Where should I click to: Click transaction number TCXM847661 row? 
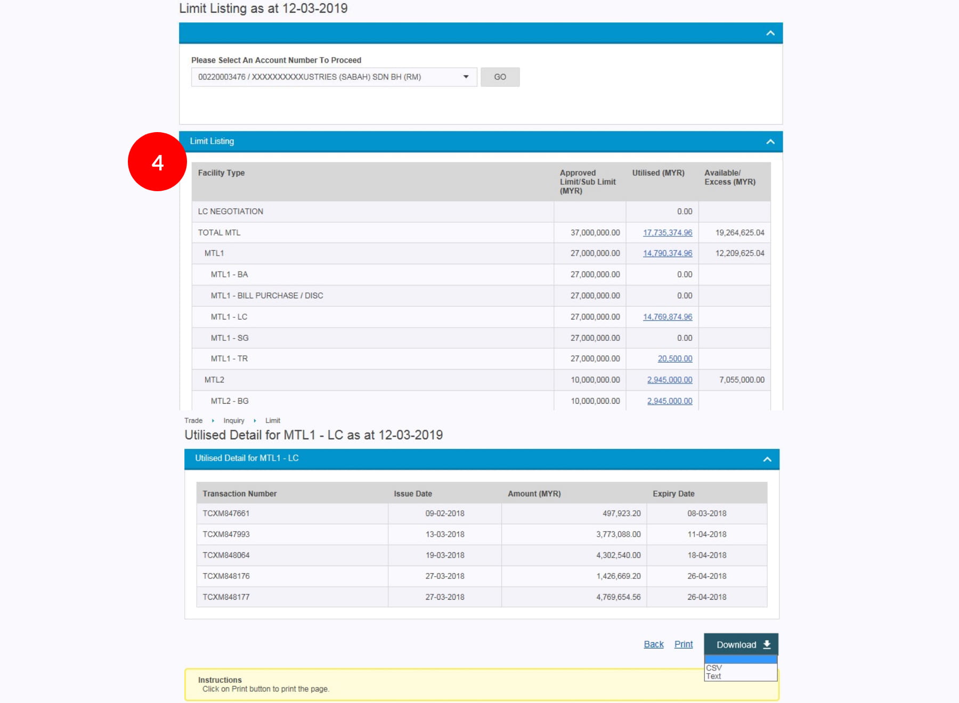pyautogui.click(x=226, y=513)
